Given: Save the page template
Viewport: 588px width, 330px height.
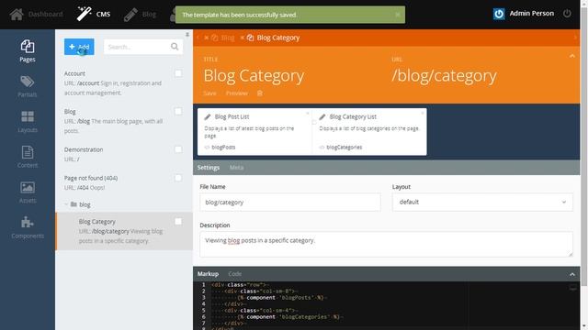Looking at the screenshot, I should point(210,93).
